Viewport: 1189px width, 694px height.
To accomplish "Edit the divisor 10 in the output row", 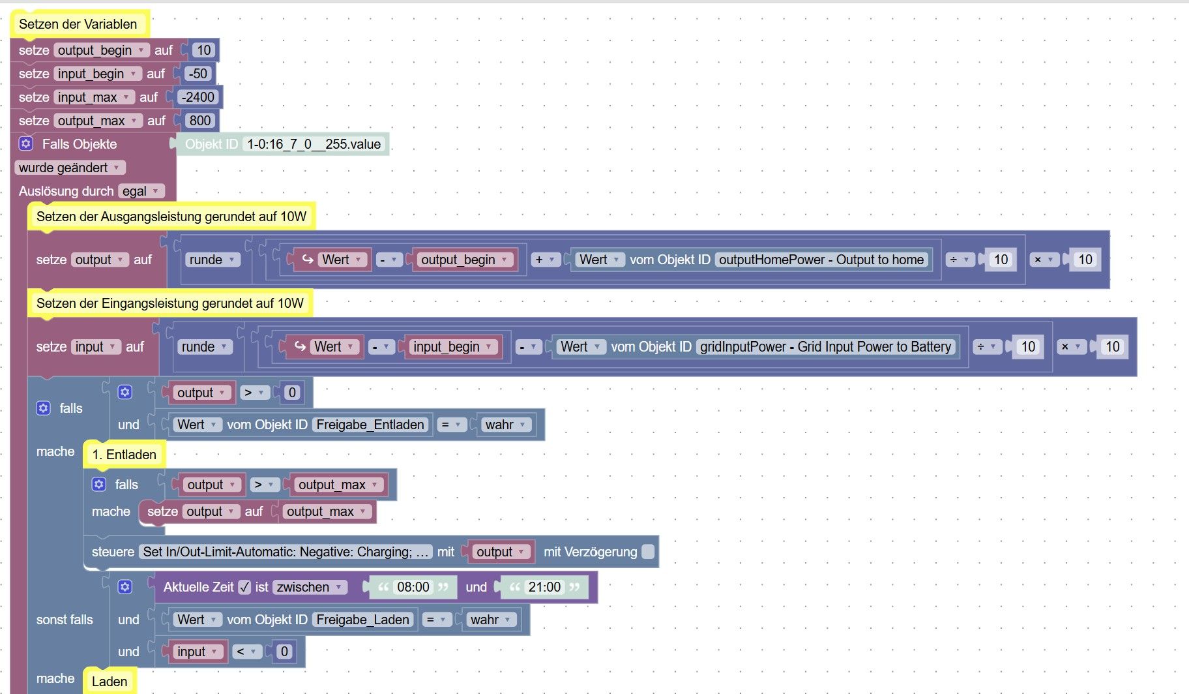I will click(x=1001, y=260).
